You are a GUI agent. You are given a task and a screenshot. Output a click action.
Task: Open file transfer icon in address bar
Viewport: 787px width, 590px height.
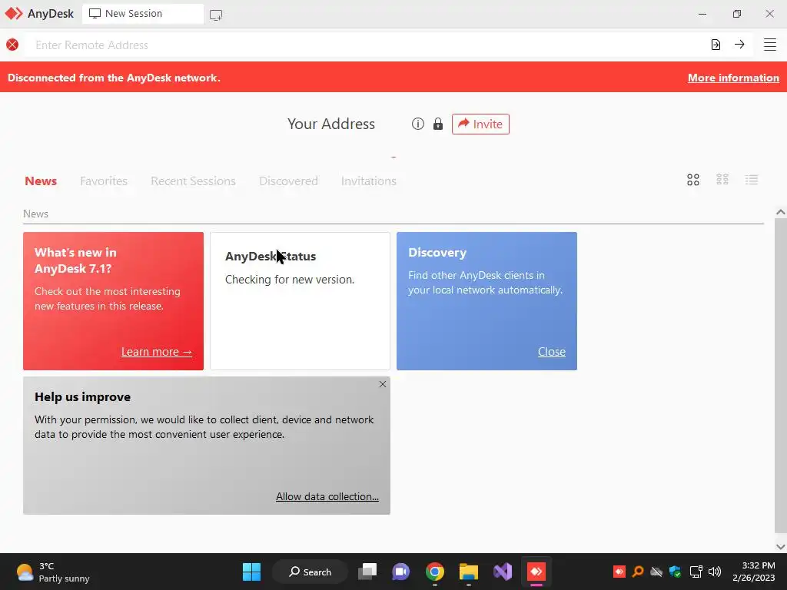pos(716,45)
